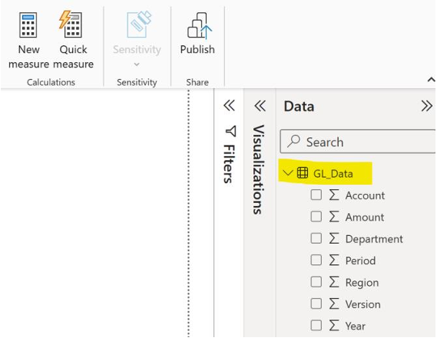The image size is (437, 341).
Task: Click the sigma icon beside Year
Action: point(334,325)
